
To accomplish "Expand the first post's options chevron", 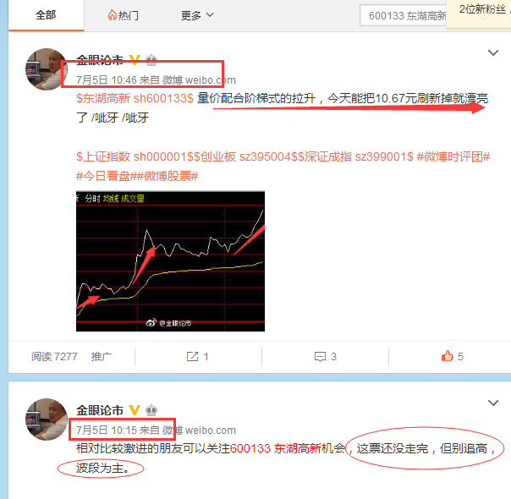I will [x=493, y=52].
